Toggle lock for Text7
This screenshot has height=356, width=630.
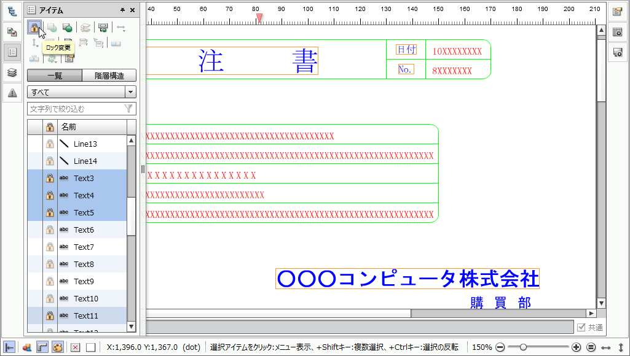pos(50,247)
